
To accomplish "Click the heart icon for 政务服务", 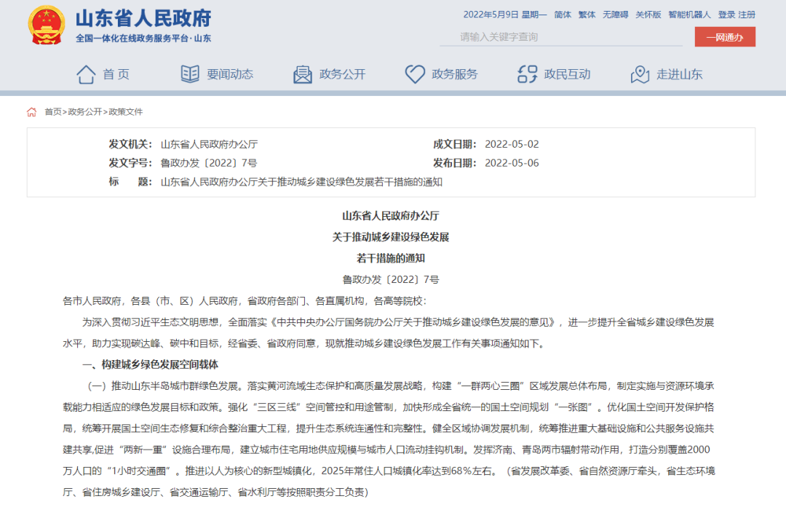I will 415,74.
